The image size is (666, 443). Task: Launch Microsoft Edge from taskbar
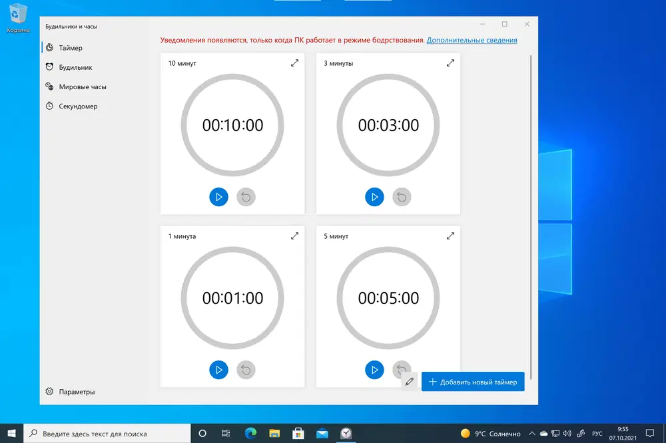pyautogui.click(x=250, y=433)
